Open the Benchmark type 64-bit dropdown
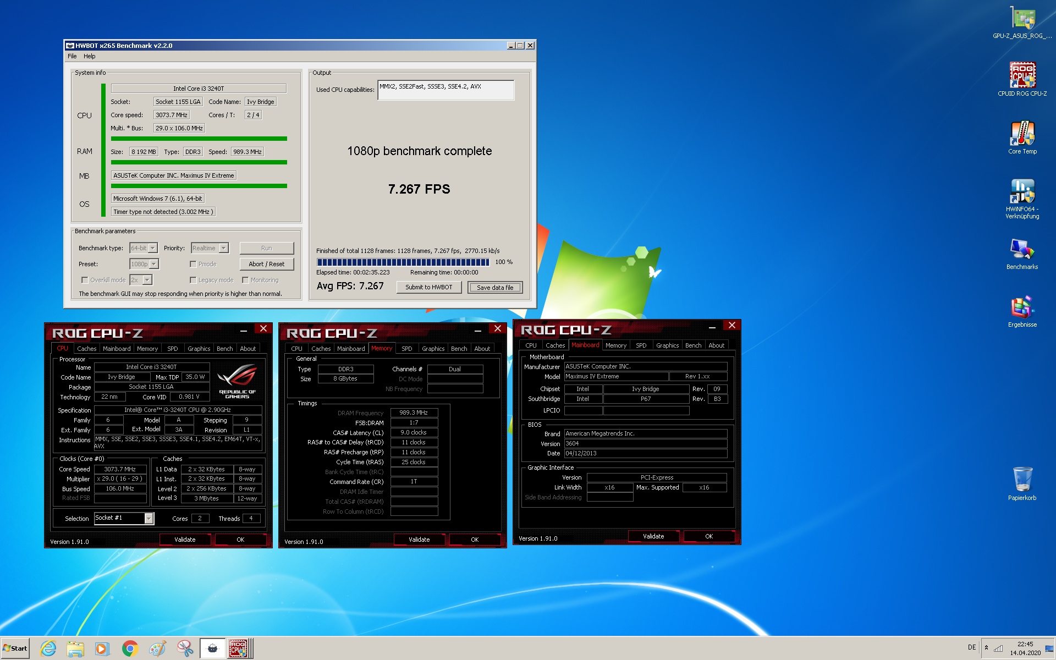Screen dimensions: 1056x660 144,248
